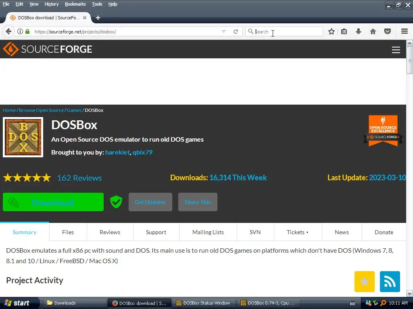
Task: Click the five-star rating icons
Action: 27,178
